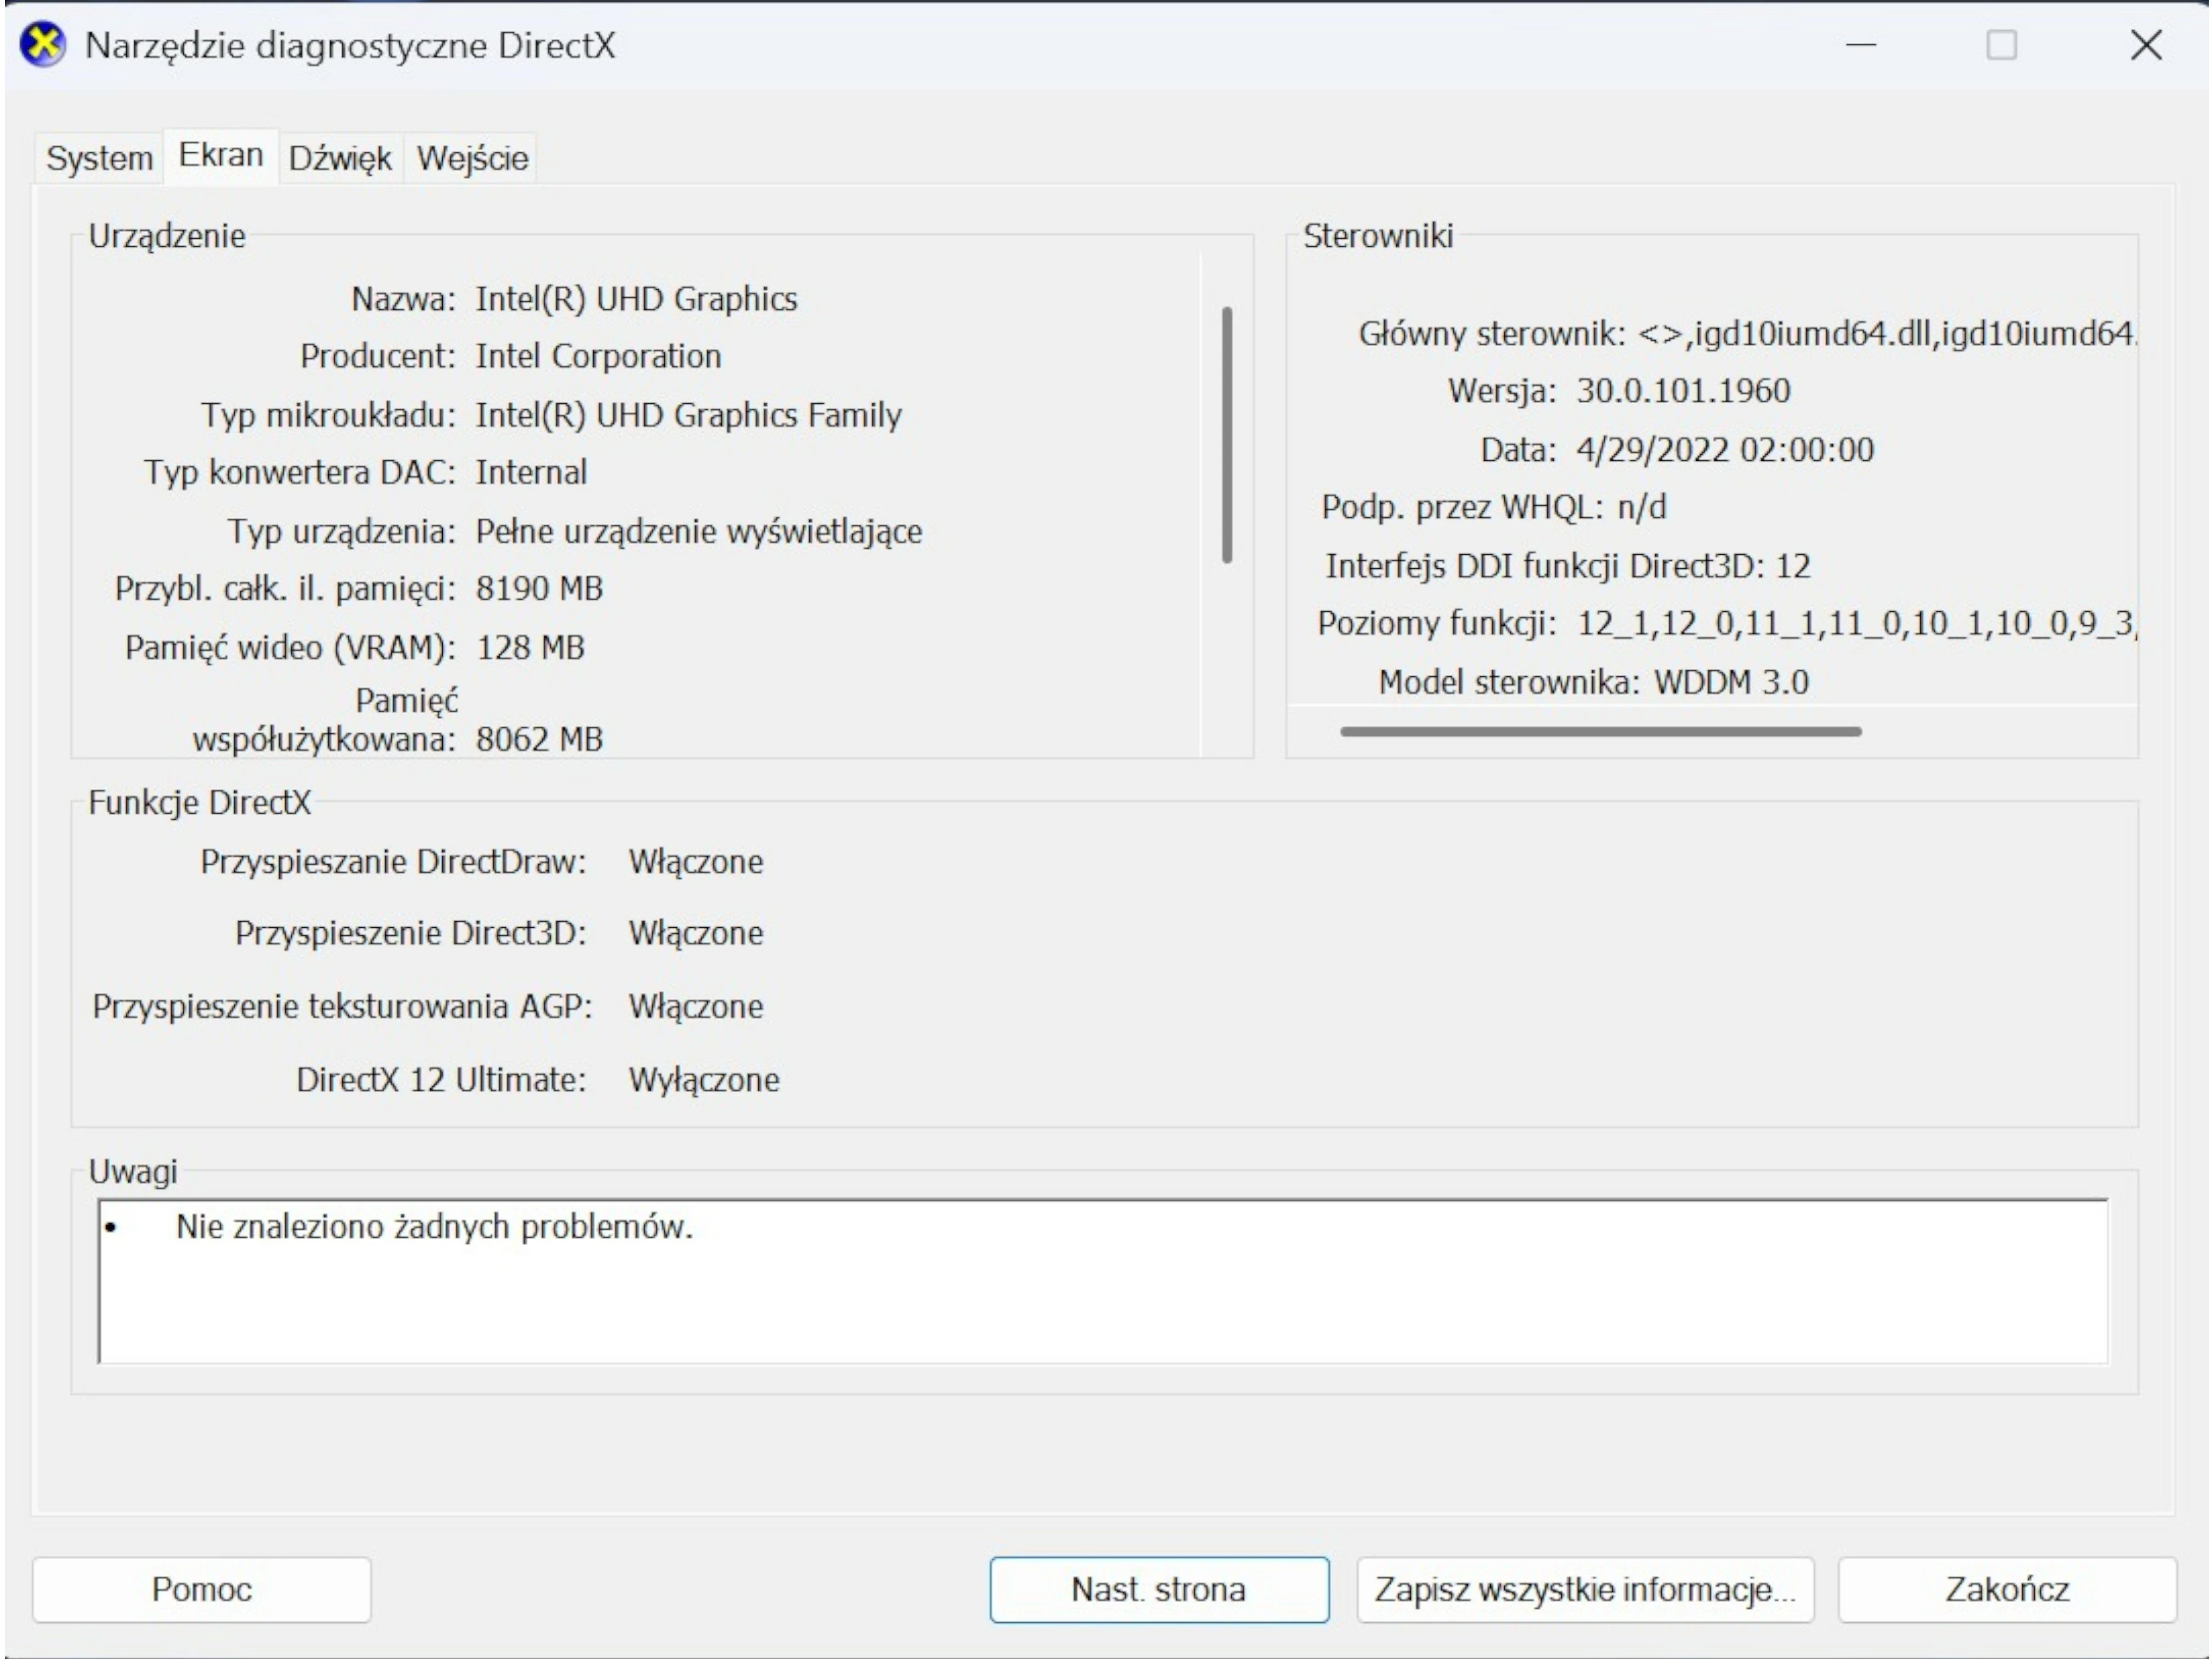Click the 'Przyspieszanie DirectDraw:' label

(393, 862)
